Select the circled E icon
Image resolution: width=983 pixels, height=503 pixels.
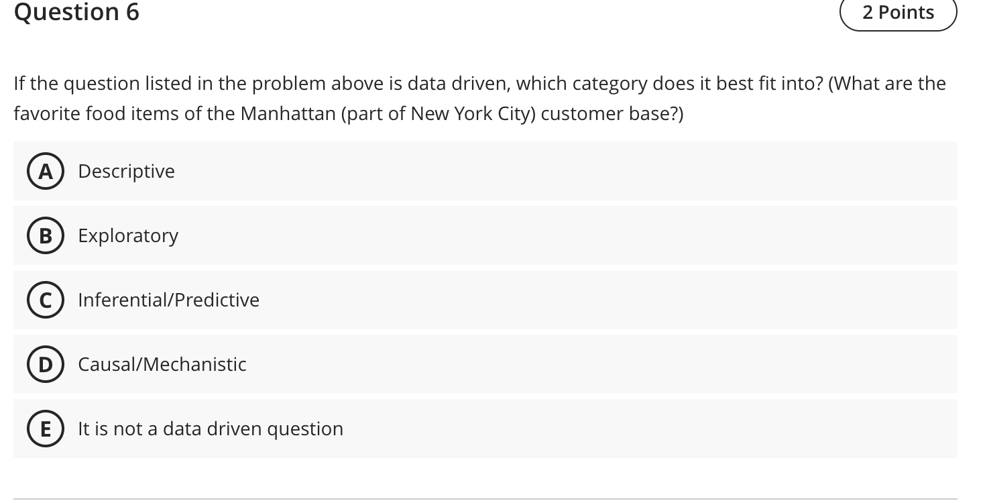[45, 429]
